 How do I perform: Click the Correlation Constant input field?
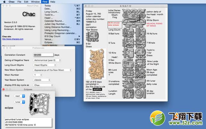tap(43, 55)
